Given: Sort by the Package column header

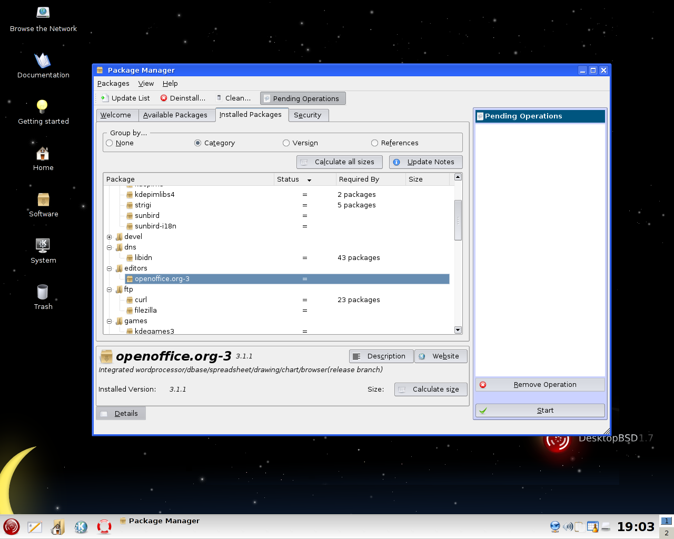Looking at the screenshot, I should click(189, 179).
